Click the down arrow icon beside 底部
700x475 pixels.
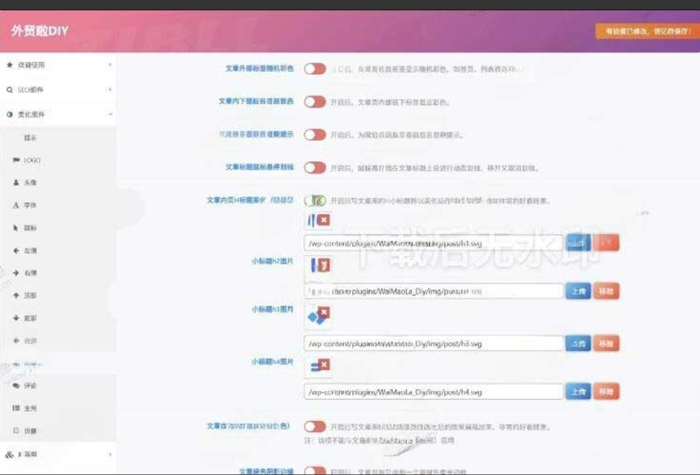tap(16, 318)
